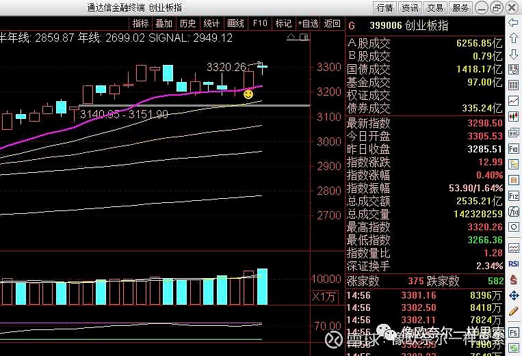Screen dimensions: 522x356
Task: Click the F10 toolbar button
Action: (260, 23)
